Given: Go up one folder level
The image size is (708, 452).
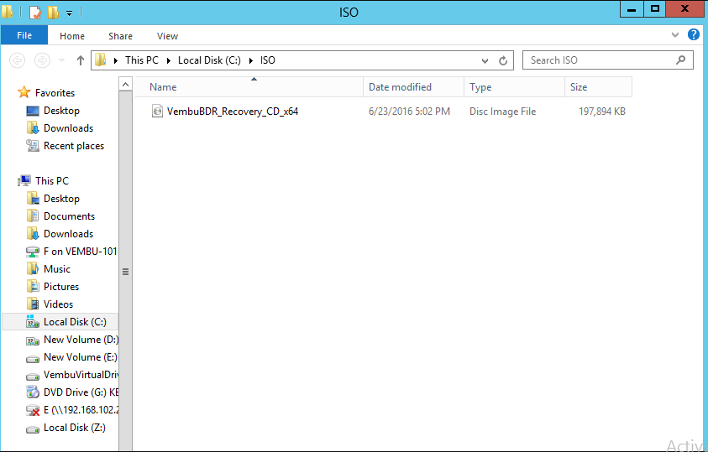Looking at the screenshot, I should coord(81,60).
